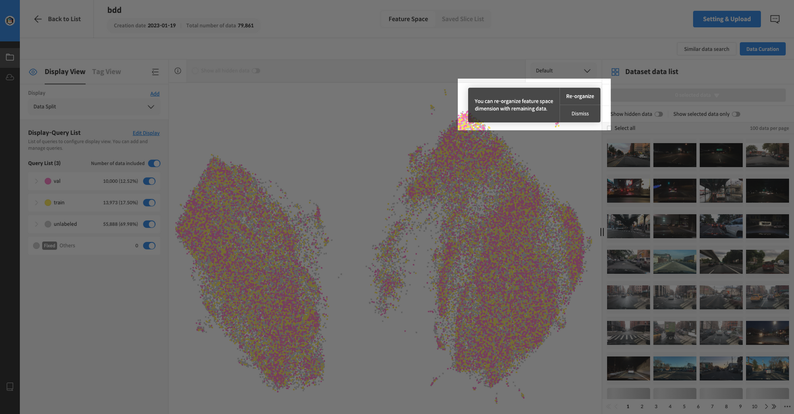Switch to the Tag View tab
Screen dimensions: 794x414
[x=106, y=72]
